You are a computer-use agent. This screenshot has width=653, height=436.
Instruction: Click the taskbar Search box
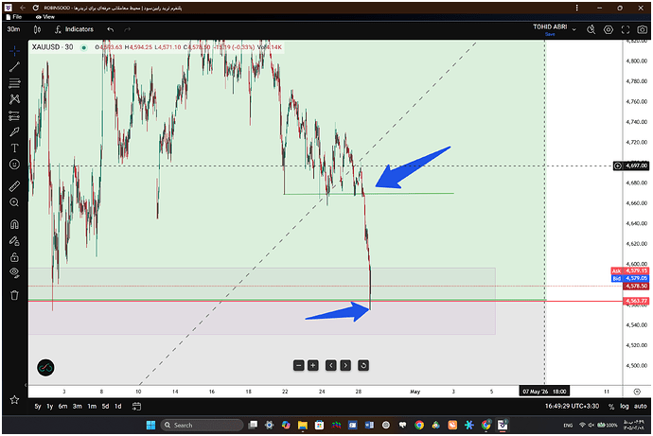[202, 426]
